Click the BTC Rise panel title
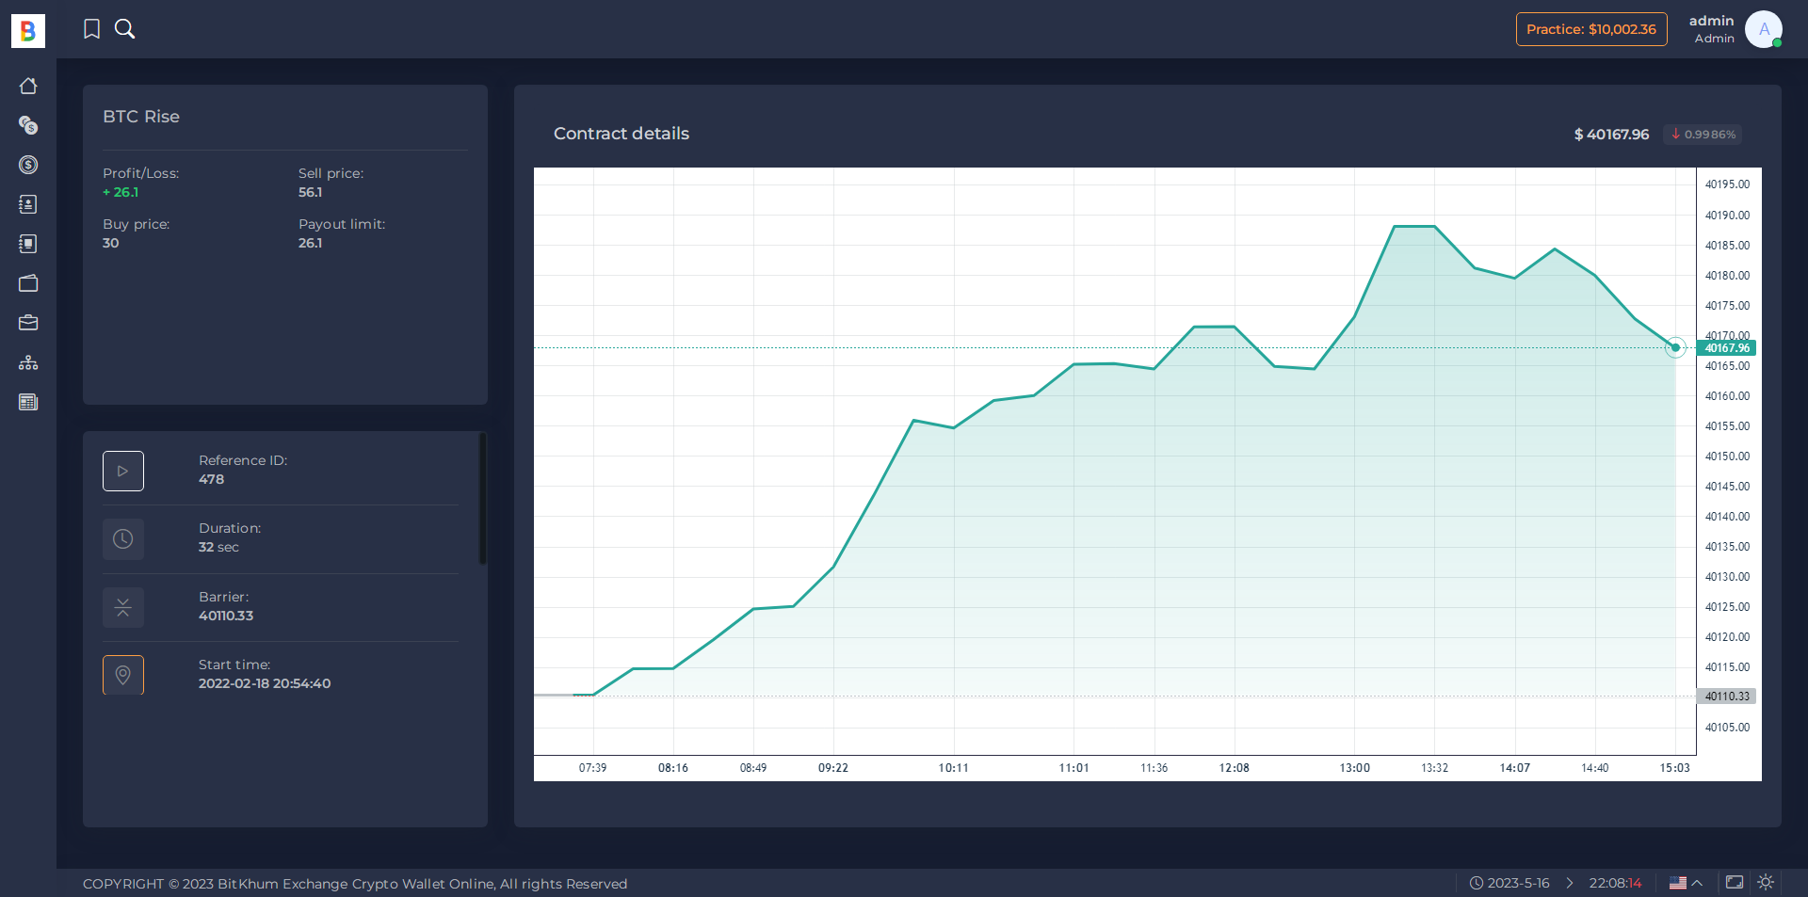 coord(141,117)
